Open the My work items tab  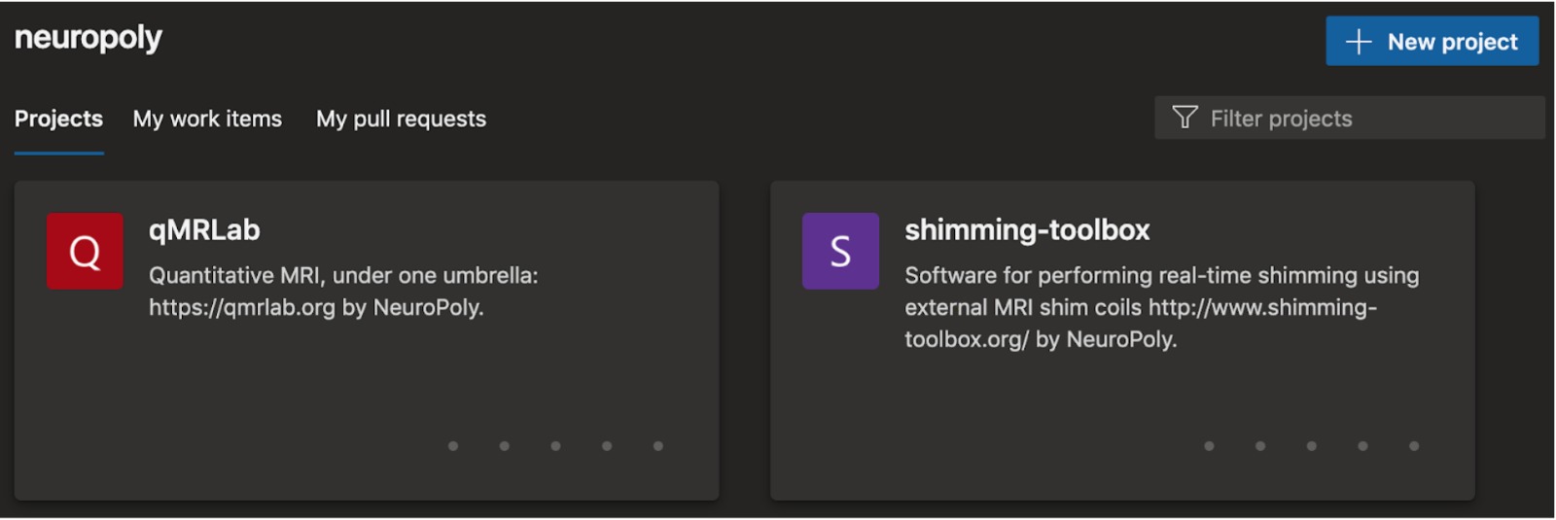(x=207, y=119)
